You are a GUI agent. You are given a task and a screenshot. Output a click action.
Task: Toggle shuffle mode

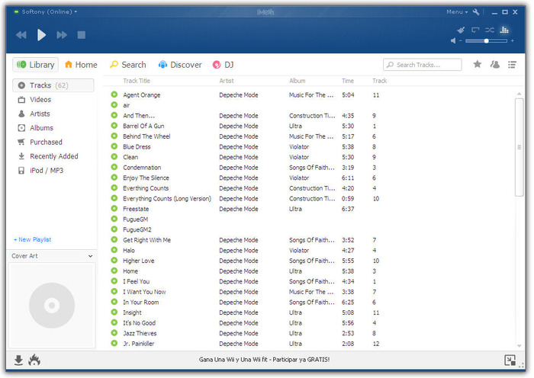pyautogui.click(x=489, y=30)
